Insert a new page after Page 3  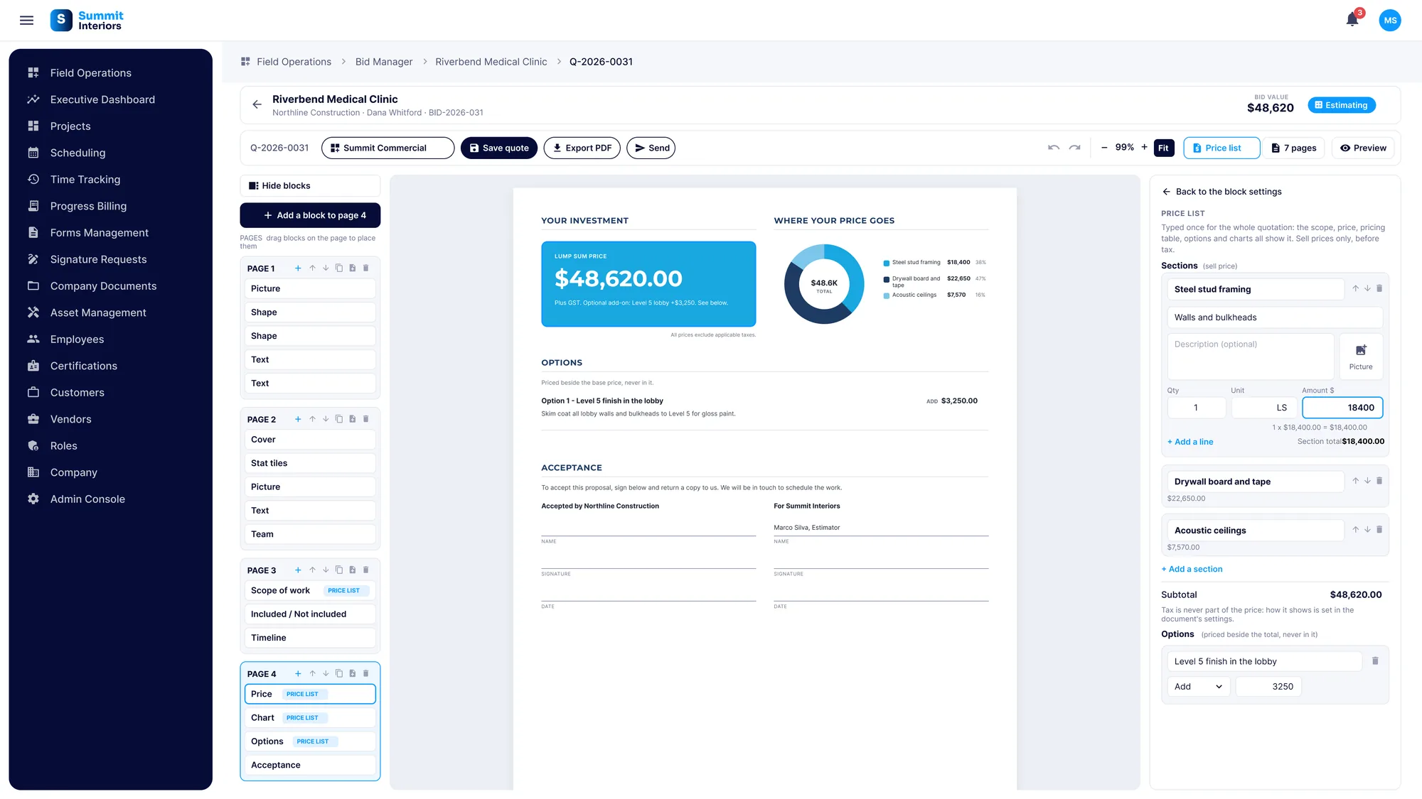[x=353, y=570]
